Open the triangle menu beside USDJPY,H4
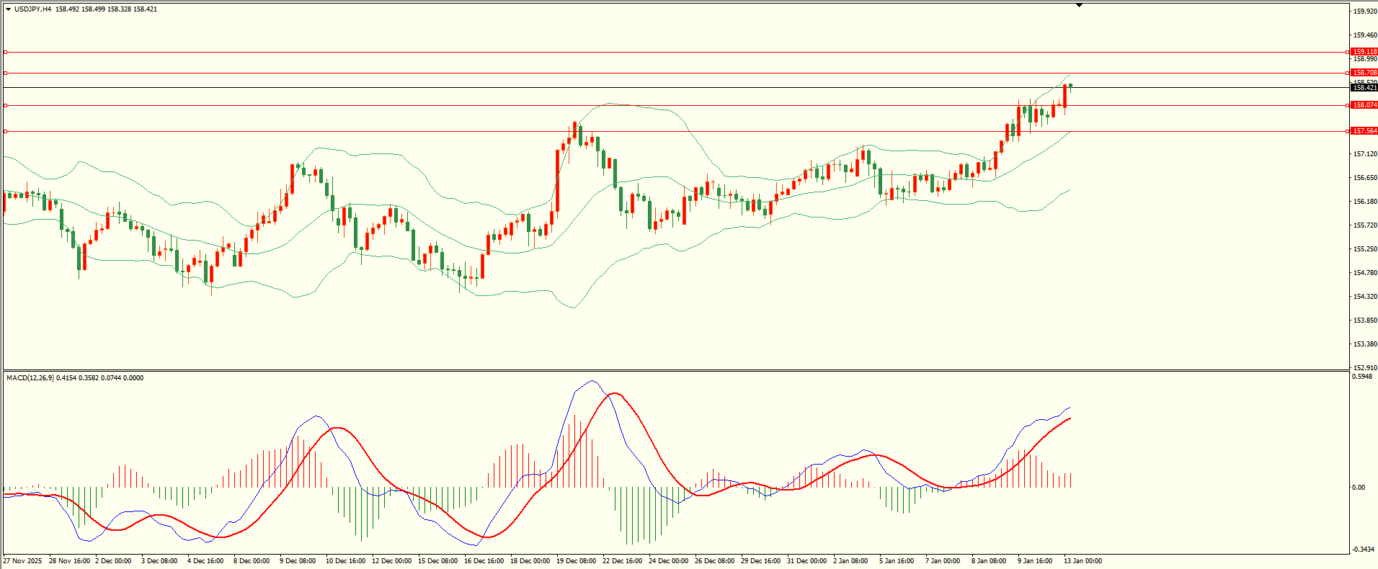The width and height of the screenshot is (1378, 569). point(8,9)
